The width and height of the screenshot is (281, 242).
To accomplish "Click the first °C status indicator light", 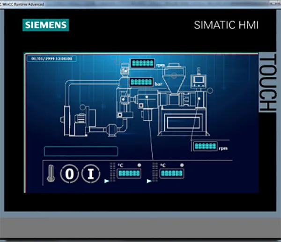I will point(139,165).
